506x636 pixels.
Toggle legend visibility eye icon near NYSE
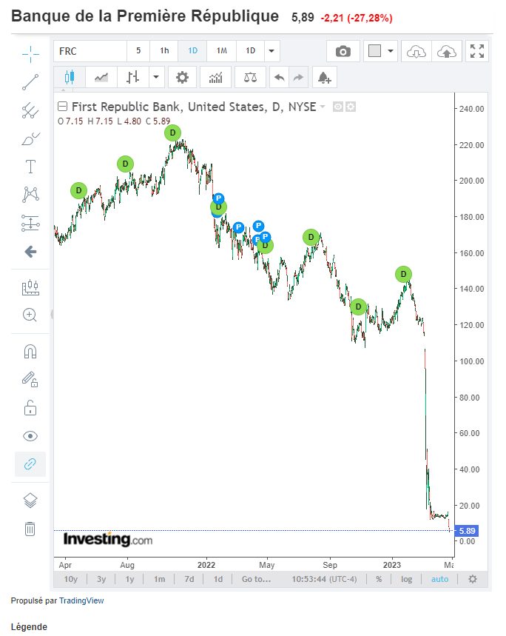338,107
